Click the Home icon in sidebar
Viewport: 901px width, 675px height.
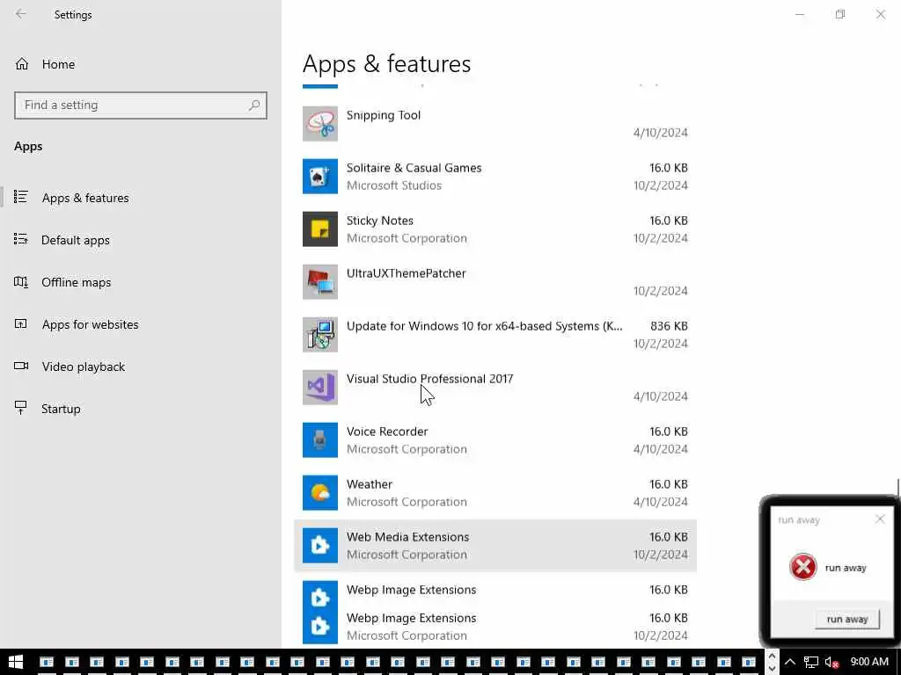(22, 64)
